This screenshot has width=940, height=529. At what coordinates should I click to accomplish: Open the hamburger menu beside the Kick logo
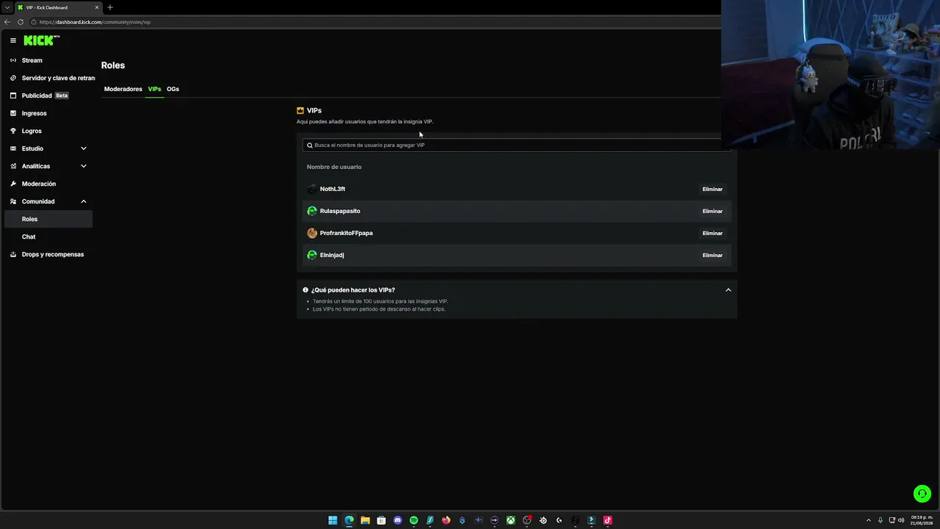[x=13, y=40]
